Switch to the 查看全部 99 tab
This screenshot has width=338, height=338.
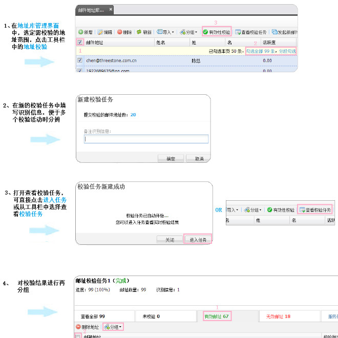104,316
